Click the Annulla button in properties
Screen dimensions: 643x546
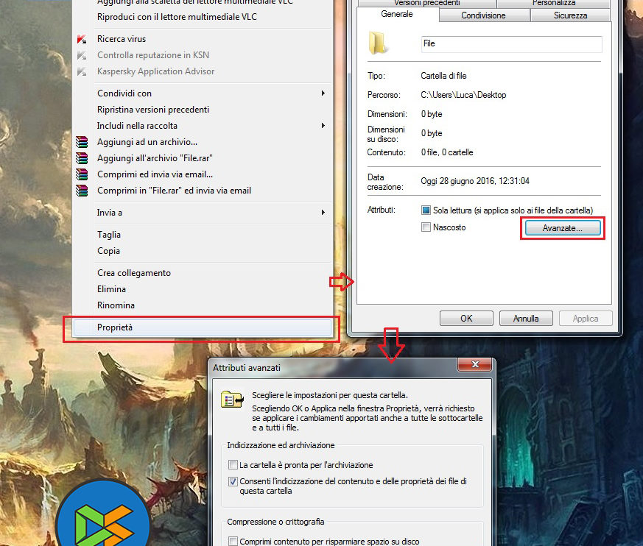(x=526, y=319)
